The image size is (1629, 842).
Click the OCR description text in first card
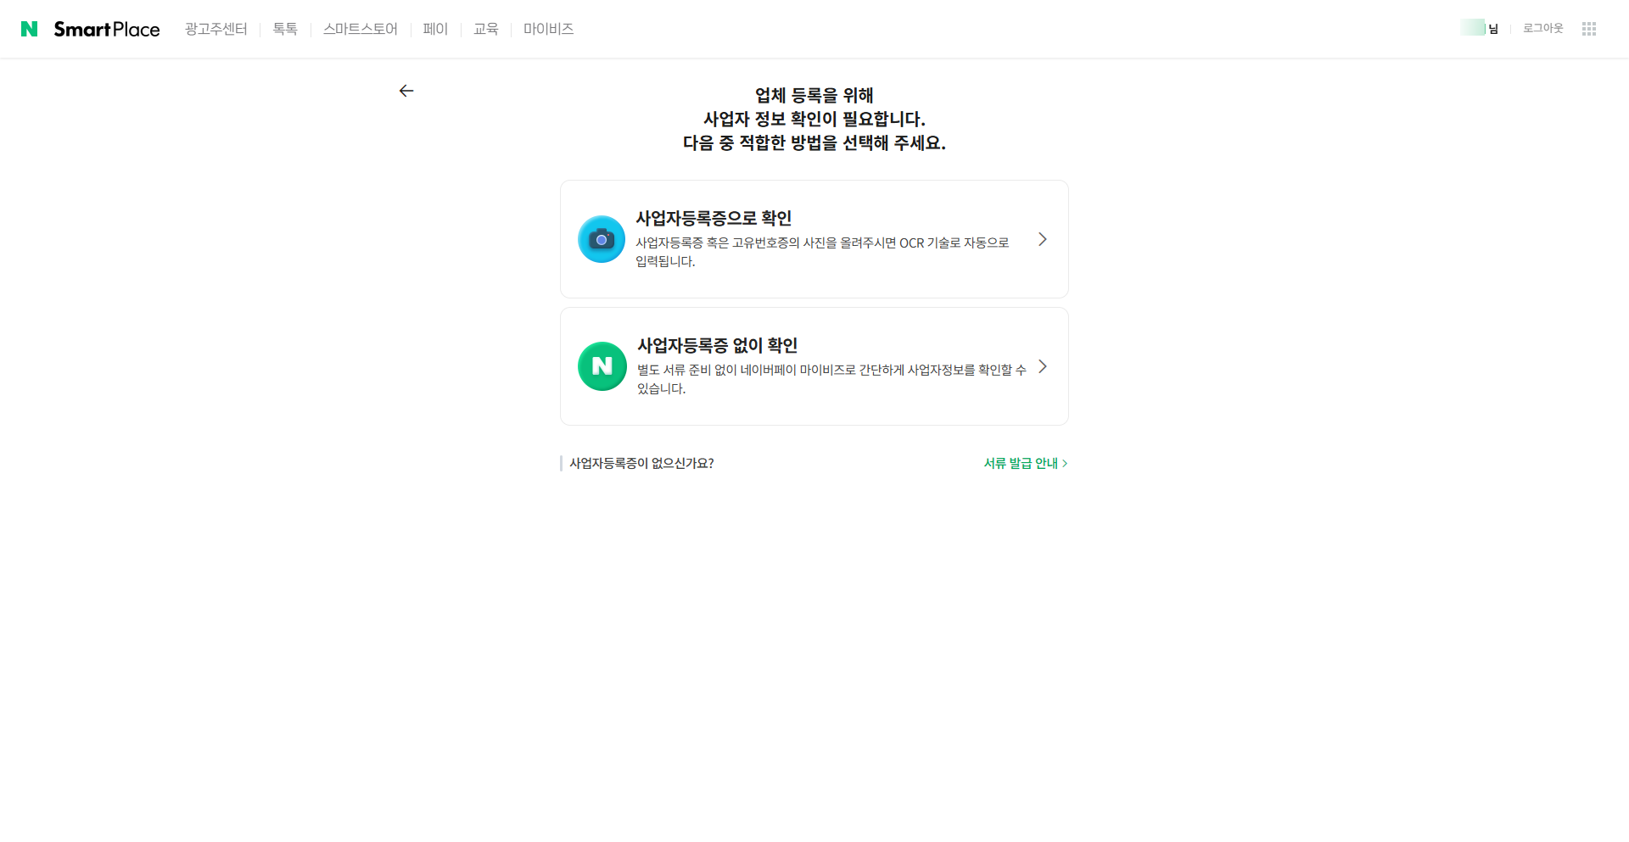tap(822, 252)
